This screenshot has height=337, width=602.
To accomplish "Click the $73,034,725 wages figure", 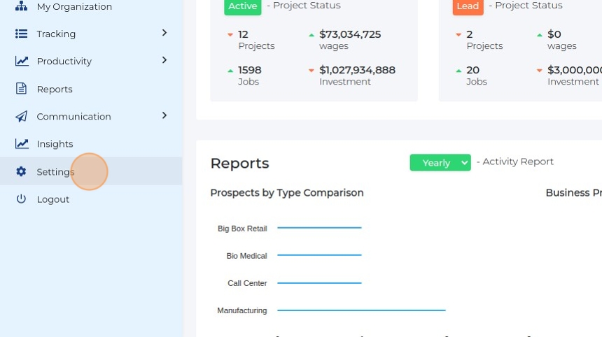I will [350, 34].
